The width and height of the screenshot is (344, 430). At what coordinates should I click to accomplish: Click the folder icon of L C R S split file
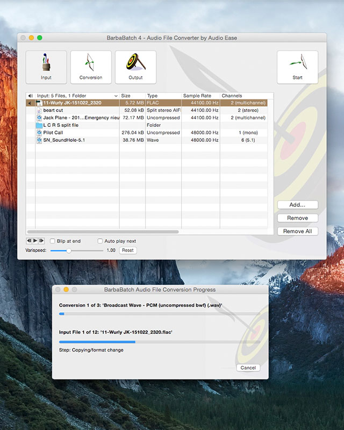click(39, 125)
